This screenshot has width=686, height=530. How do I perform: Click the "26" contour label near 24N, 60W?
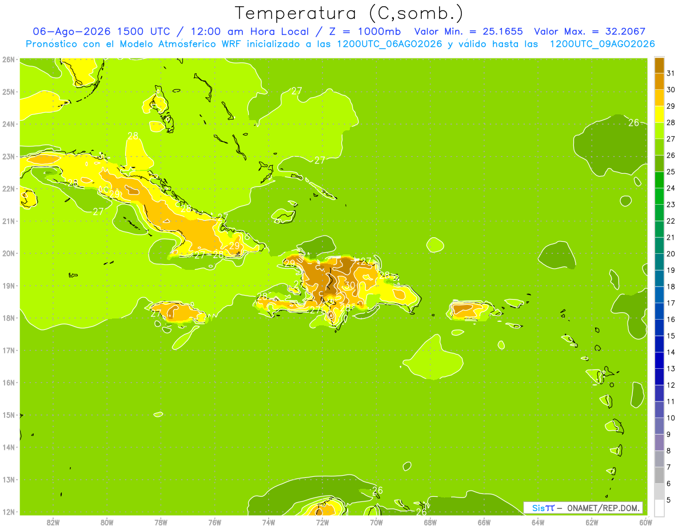point(633,122)
